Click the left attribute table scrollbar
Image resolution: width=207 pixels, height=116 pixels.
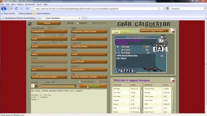tap(142, 100)
